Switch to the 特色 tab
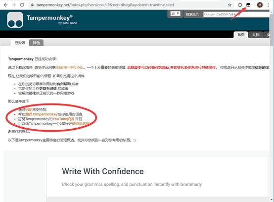Screen dimensions: 274x202 click(36, 43)
